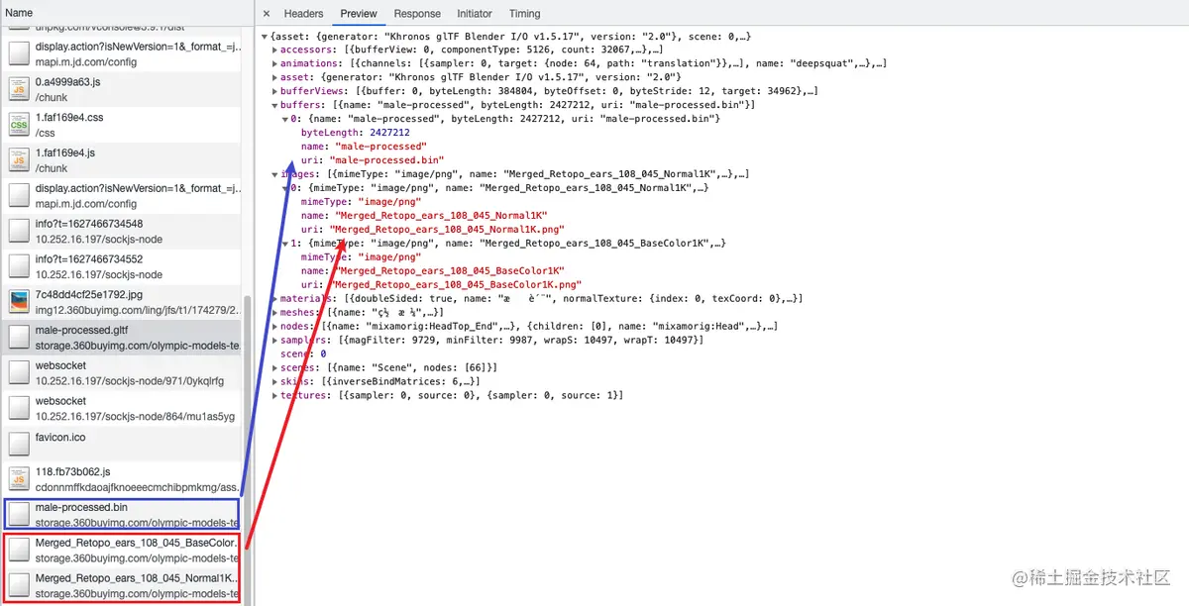Close the request details pane
Image resolution: width=1189 pixels, height=606 pixels.
point(267,14)
